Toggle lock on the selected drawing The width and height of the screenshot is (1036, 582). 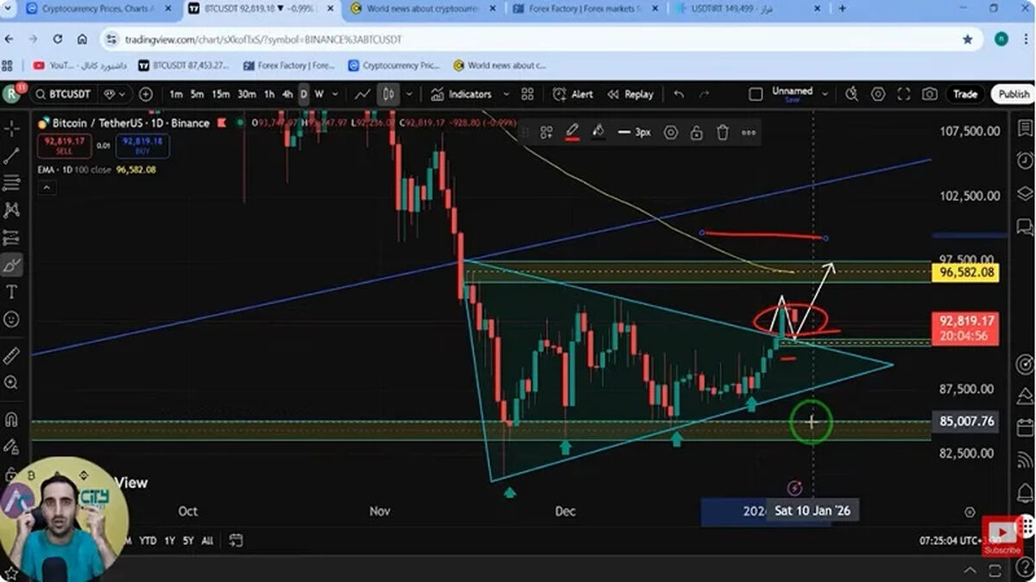(696, 132)
